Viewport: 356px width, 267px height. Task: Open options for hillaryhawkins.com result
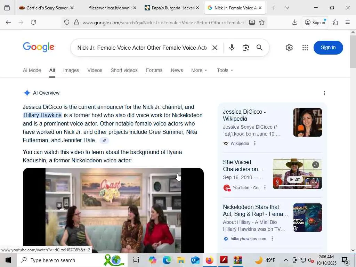tap(272, 238)
